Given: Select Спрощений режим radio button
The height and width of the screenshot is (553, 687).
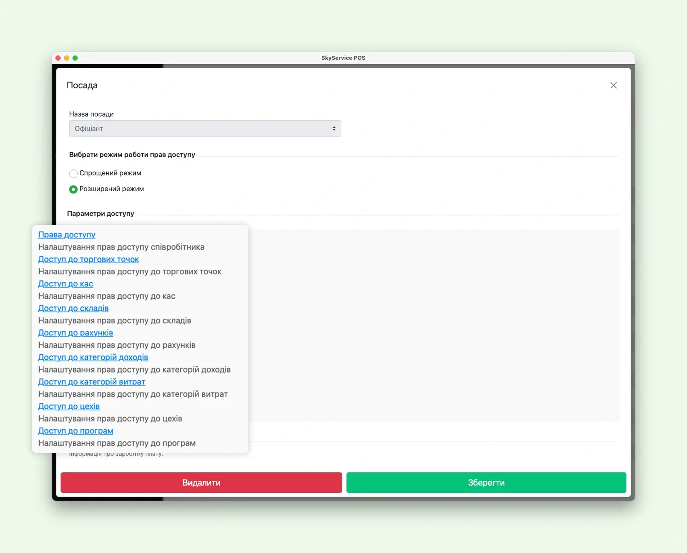Looking at the screenshot, I should [x=73, y=173].
